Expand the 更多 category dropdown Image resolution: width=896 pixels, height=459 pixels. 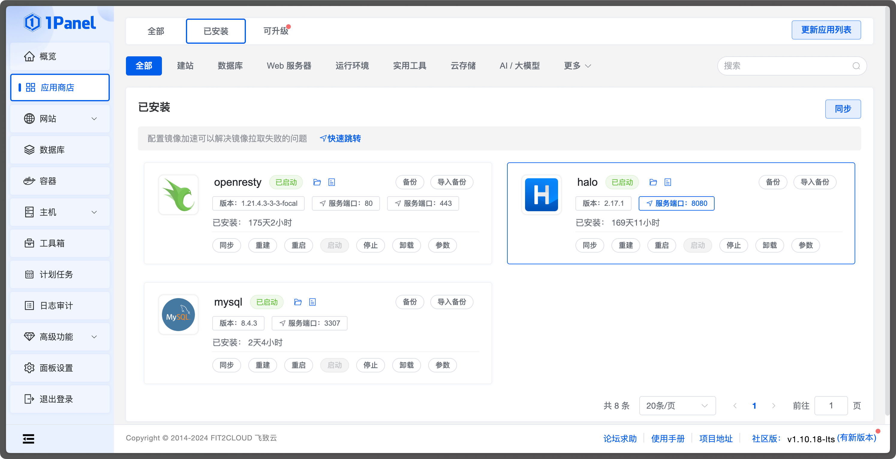[x=577, y=66]
